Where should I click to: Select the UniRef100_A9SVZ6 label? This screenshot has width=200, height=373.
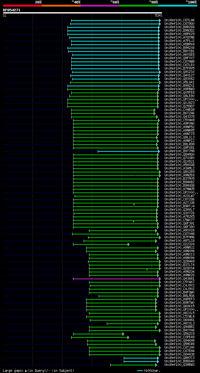(179, 231)
